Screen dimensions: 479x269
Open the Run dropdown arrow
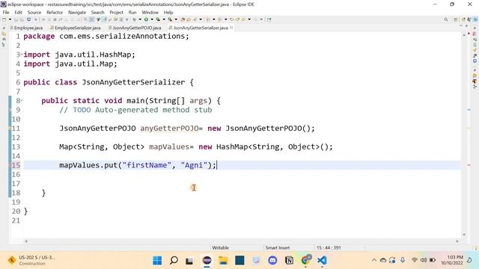152,19
